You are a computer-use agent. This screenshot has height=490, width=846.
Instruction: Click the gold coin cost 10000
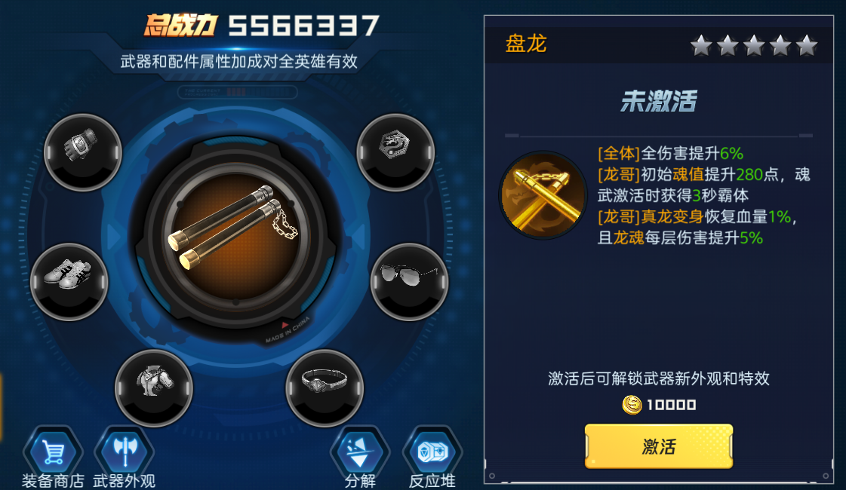click(659, 404)
